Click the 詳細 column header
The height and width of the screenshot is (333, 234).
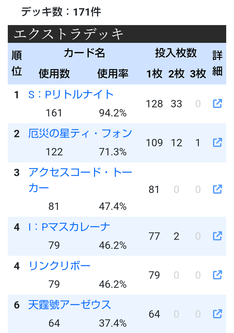(x=217, y=63)
